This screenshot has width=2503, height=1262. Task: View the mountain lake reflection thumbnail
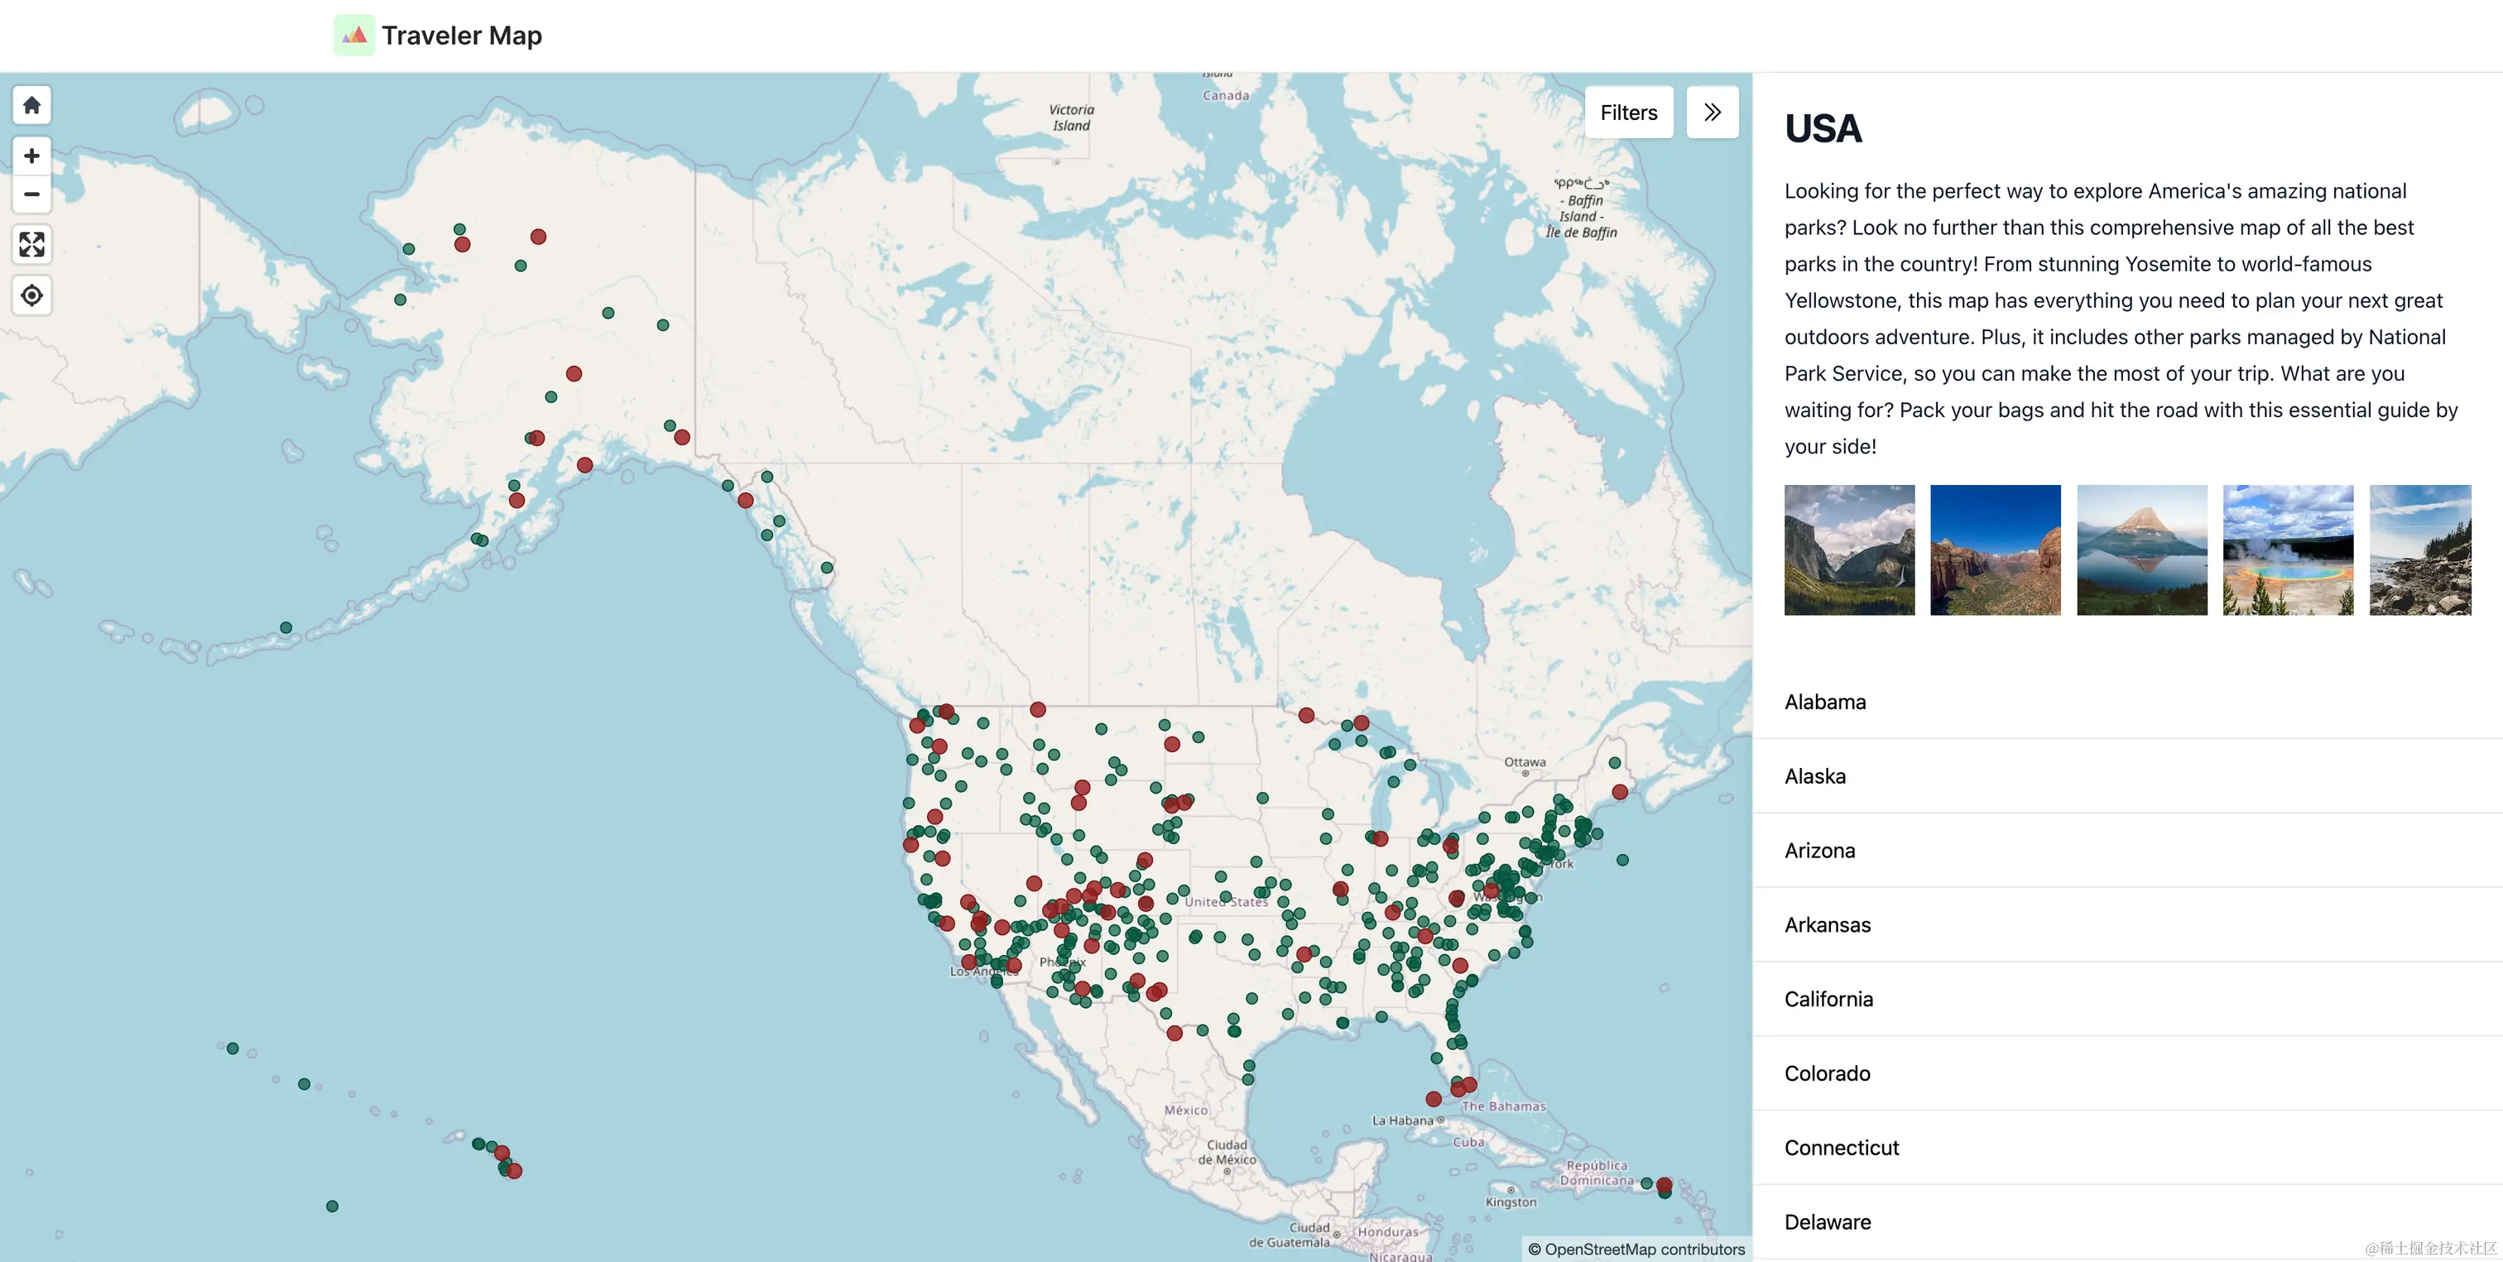click(2141, 549)
